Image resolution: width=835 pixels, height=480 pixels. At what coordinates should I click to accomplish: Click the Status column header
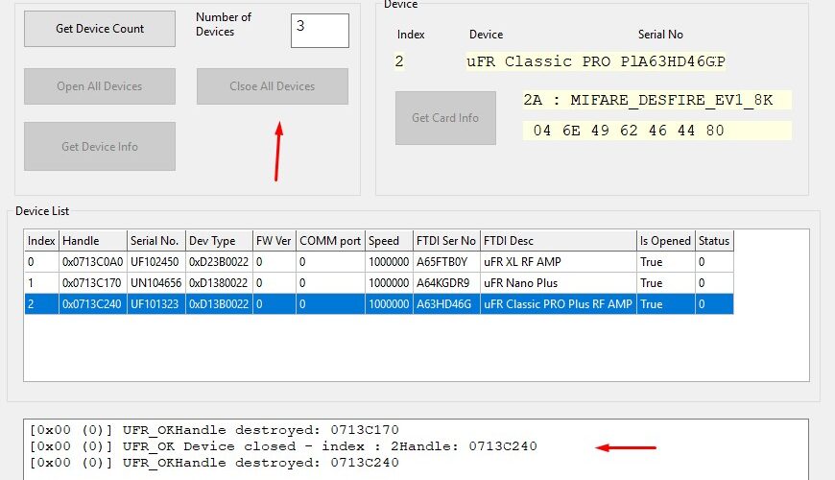(714, 241)
